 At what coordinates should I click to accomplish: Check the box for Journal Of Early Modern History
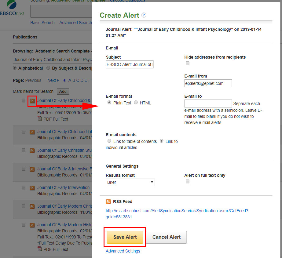click(24, 225)
